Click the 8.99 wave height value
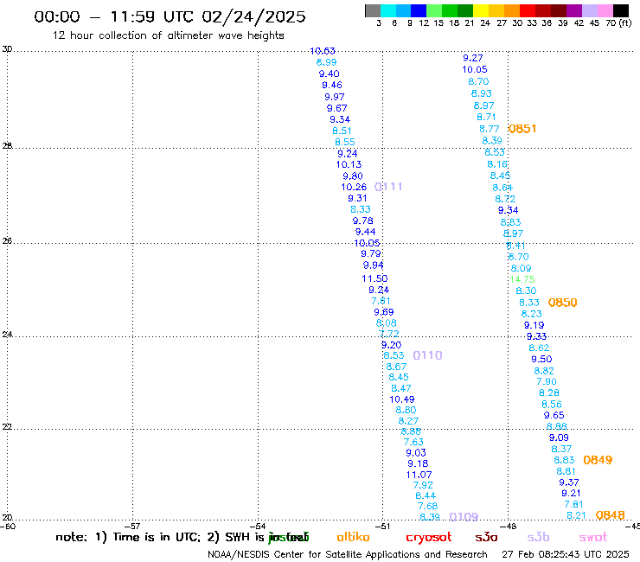 (x=327, y=62)
